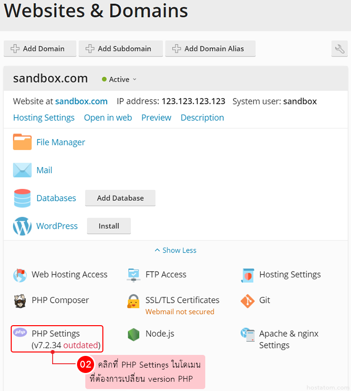Click the PHP Composer icon
The image size is (351, 391).
[20, 301]
